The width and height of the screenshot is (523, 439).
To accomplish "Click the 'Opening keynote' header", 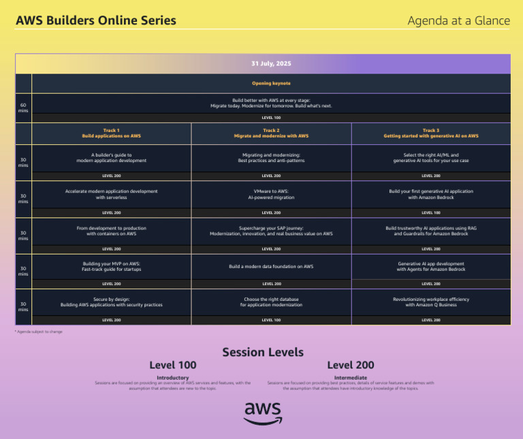I will pyautogui.click(x=271, y=83).
